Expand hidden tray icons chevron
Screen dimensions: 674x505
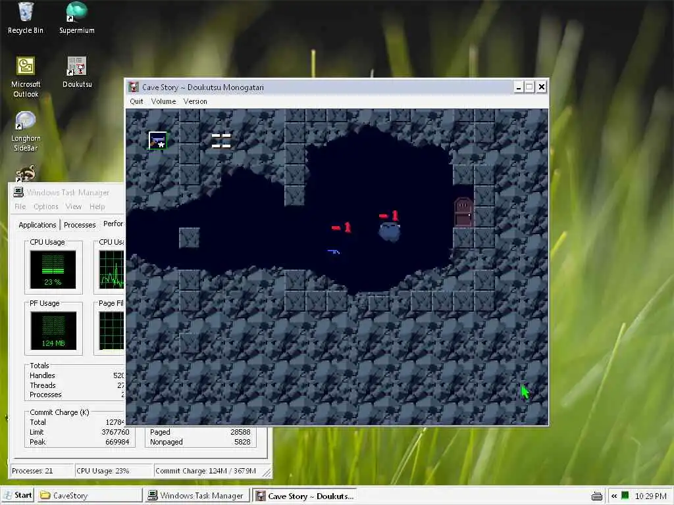click(614, 496)
